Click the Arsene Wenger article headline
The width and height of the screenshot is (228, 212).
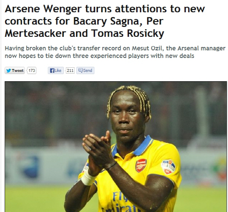click(105, 21)
